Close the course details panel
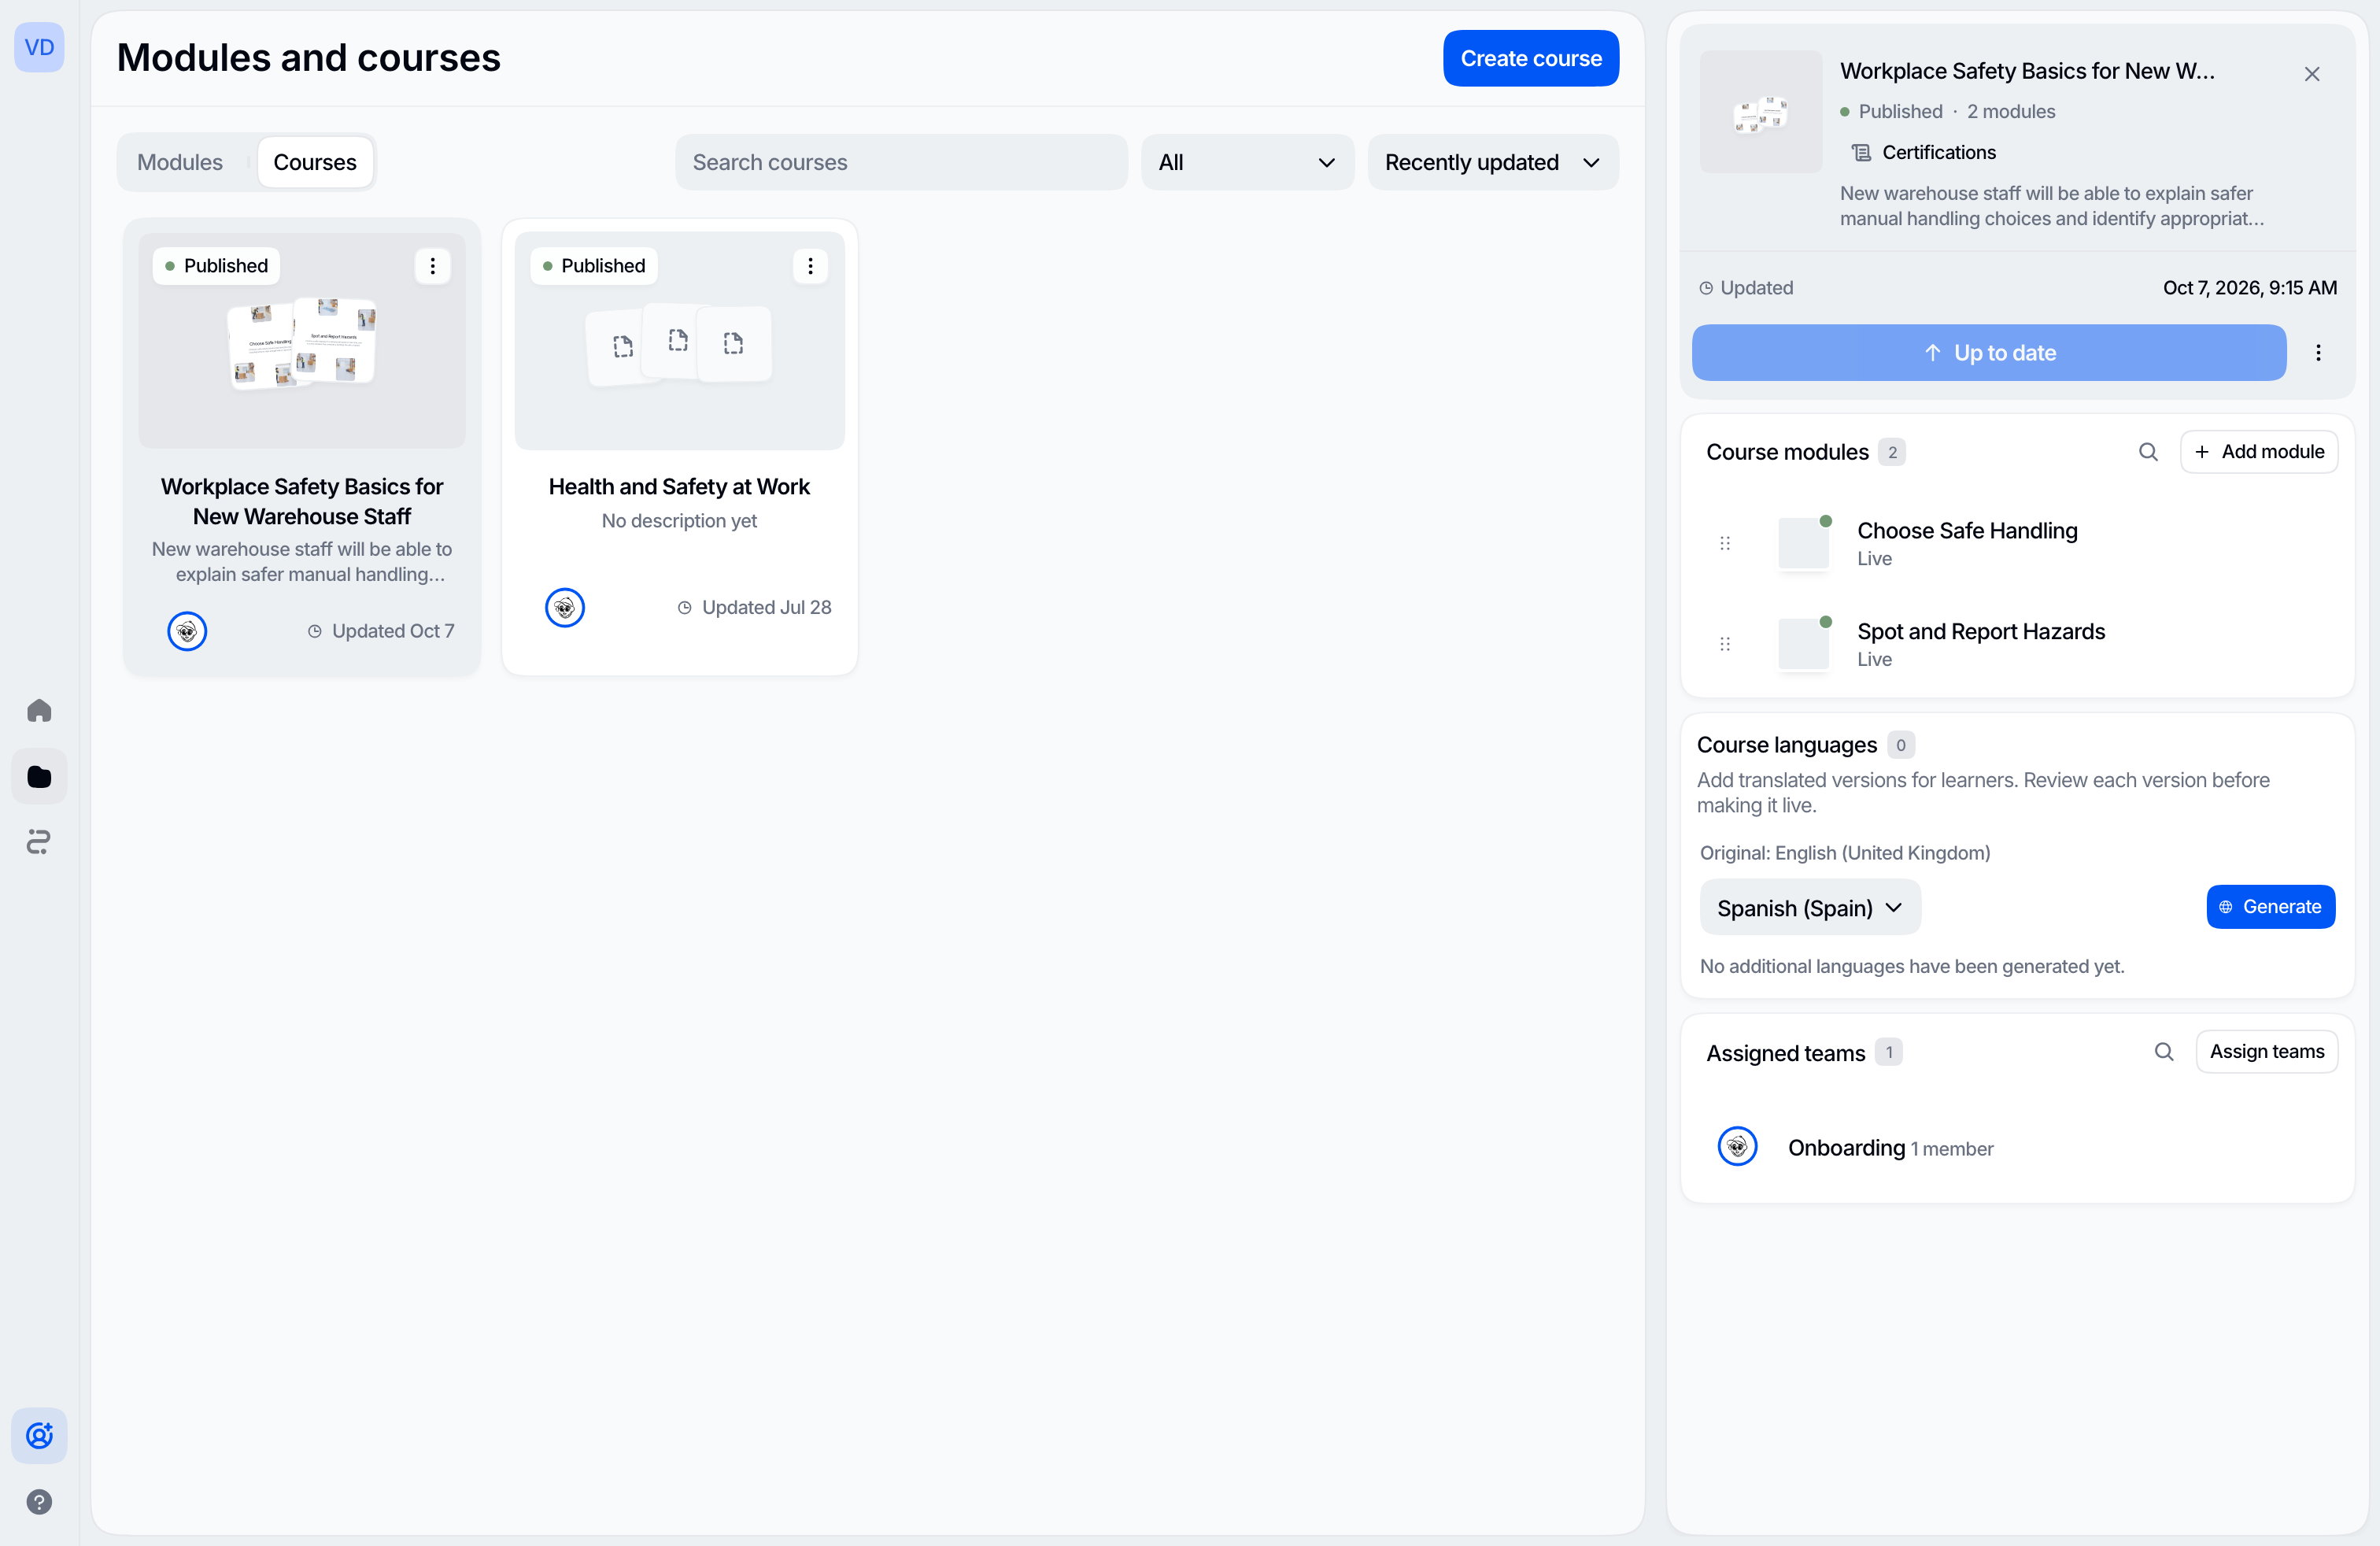Viewport: 2380px width, 1546px height. pos(2312,74)
